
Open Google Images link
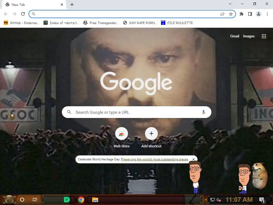(249, 36)
